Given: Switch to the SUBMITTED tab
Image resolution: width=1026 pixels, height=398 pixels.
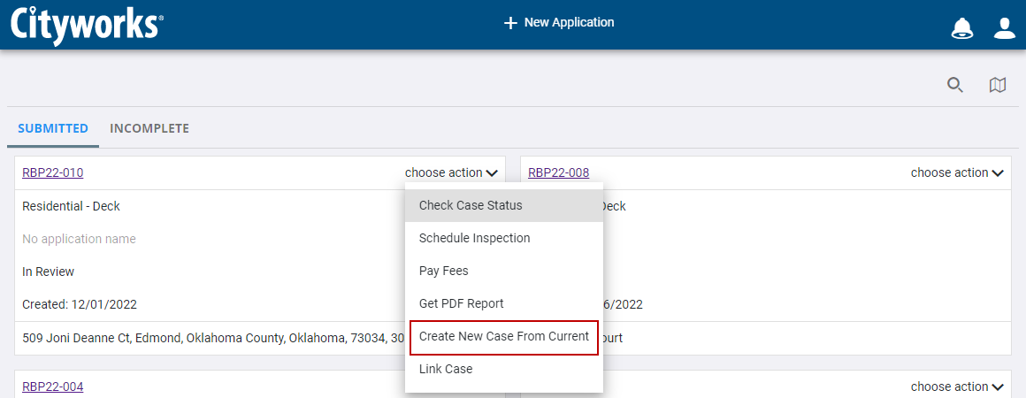Looking at the screenshot, I should tap(53, 128).
